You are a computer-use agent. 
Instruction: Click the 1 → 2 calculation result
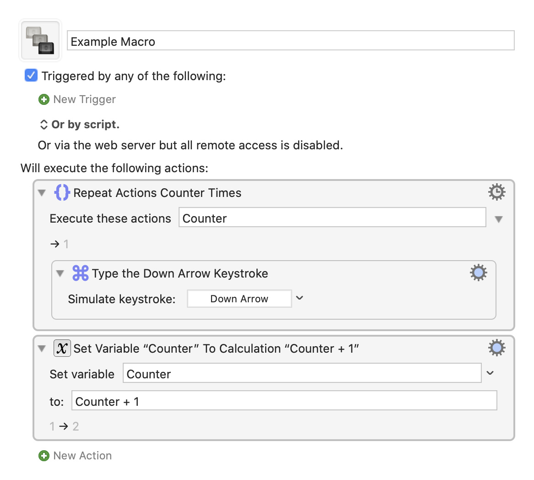[x=64, y=426]
